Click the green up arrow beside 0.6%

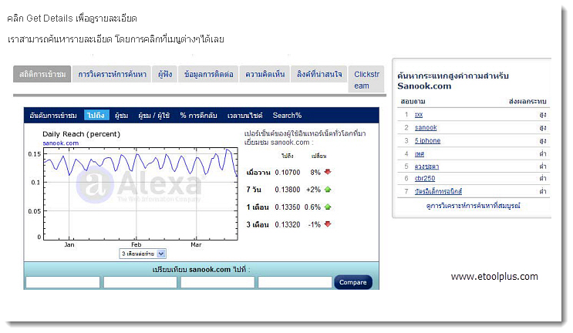pyautogui.click(x=327, y=207)
